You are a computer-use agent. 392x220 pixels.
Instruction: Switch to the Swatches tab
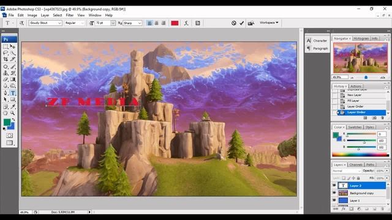355,127
